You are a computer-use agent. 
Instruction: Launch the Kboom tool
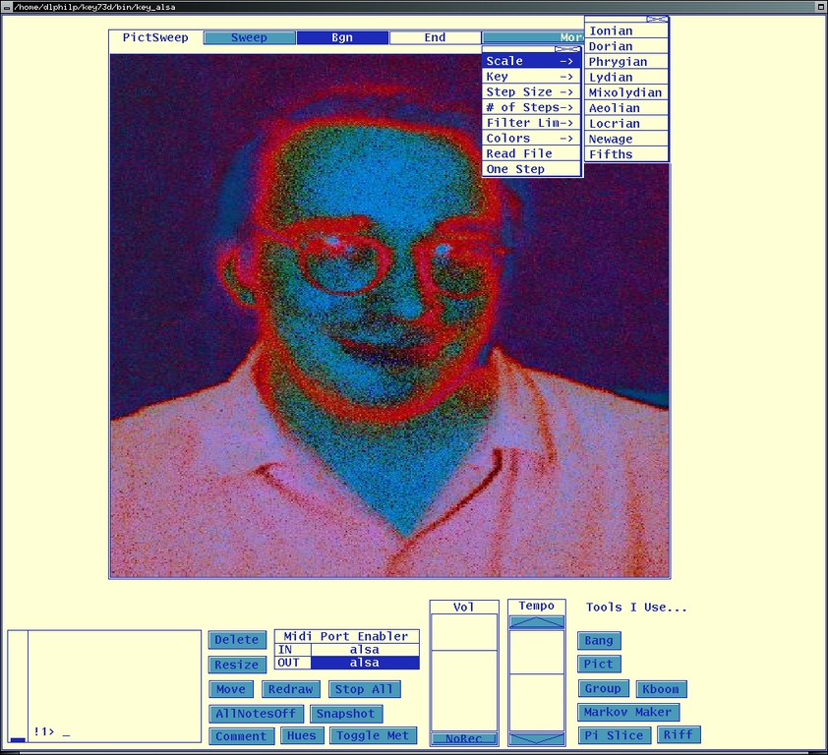coord(661,689)
